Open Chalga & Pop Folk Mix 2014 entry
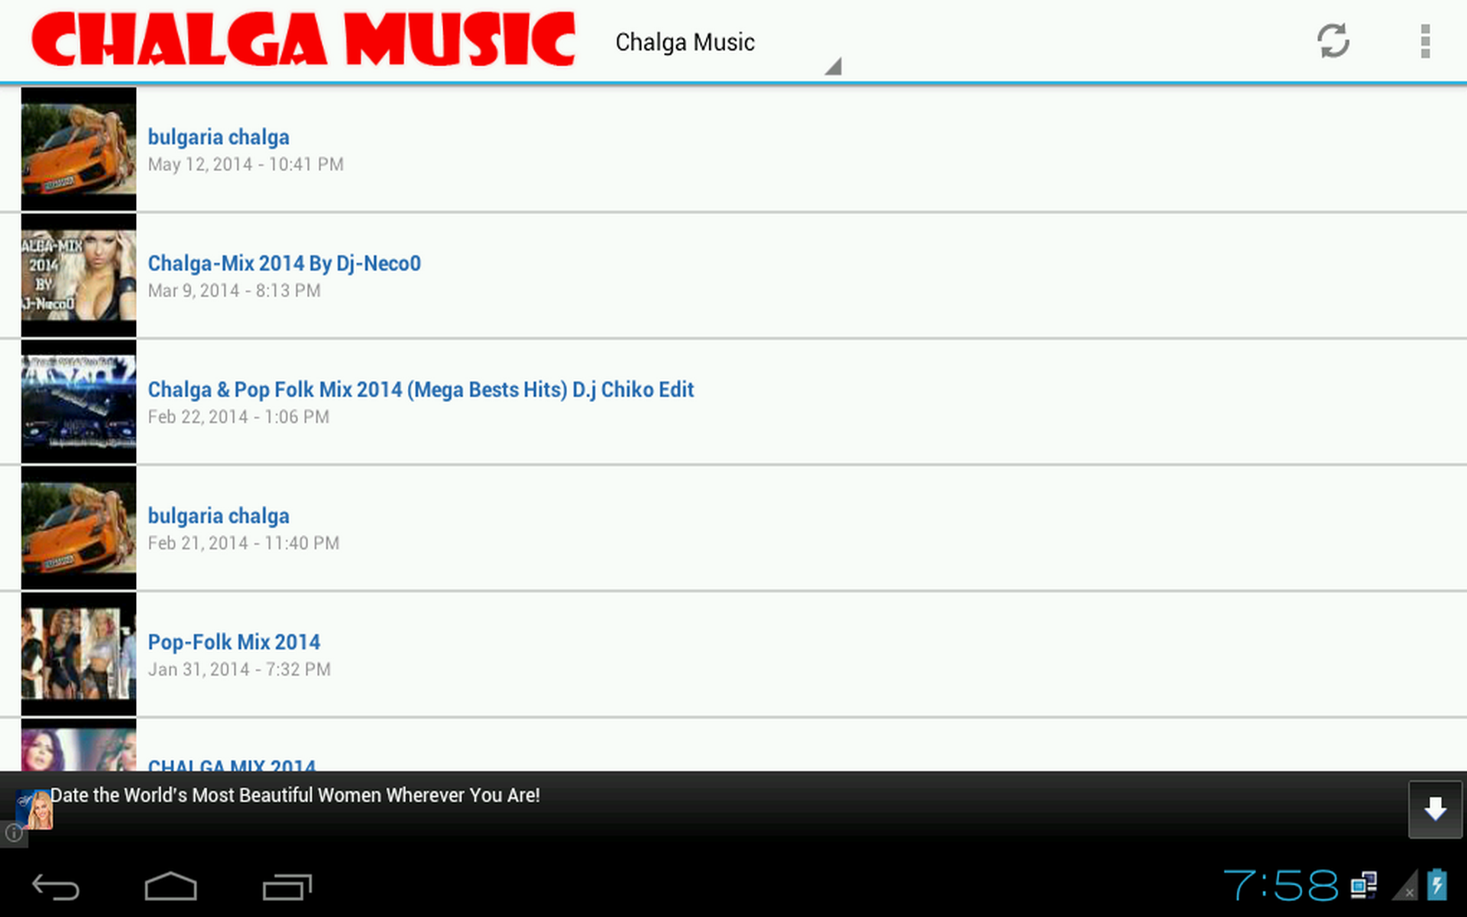1467x917 pixels. 420,390
